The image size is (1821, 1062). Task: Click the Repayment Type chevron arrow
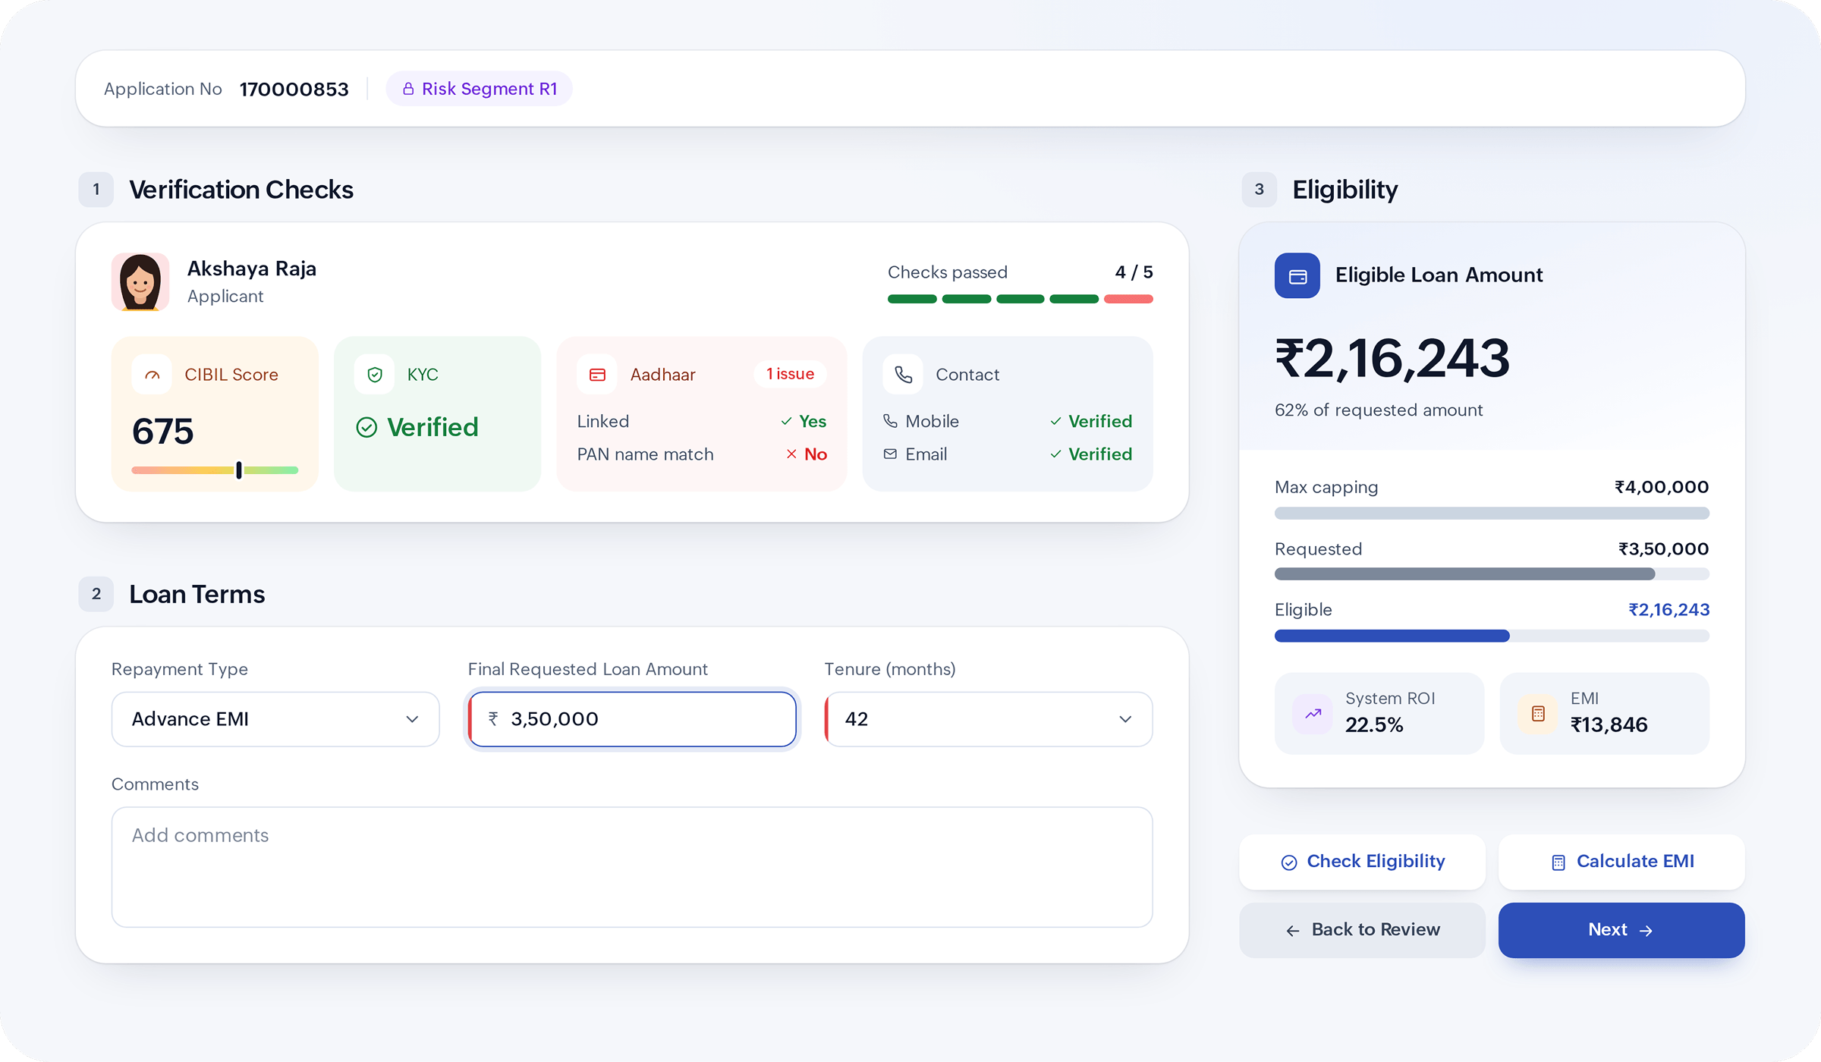tap(412, 719)
